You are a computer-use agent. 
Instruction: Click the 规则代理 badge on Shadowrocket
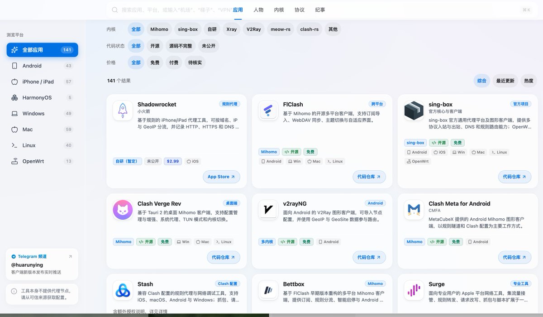click(229, 104)
